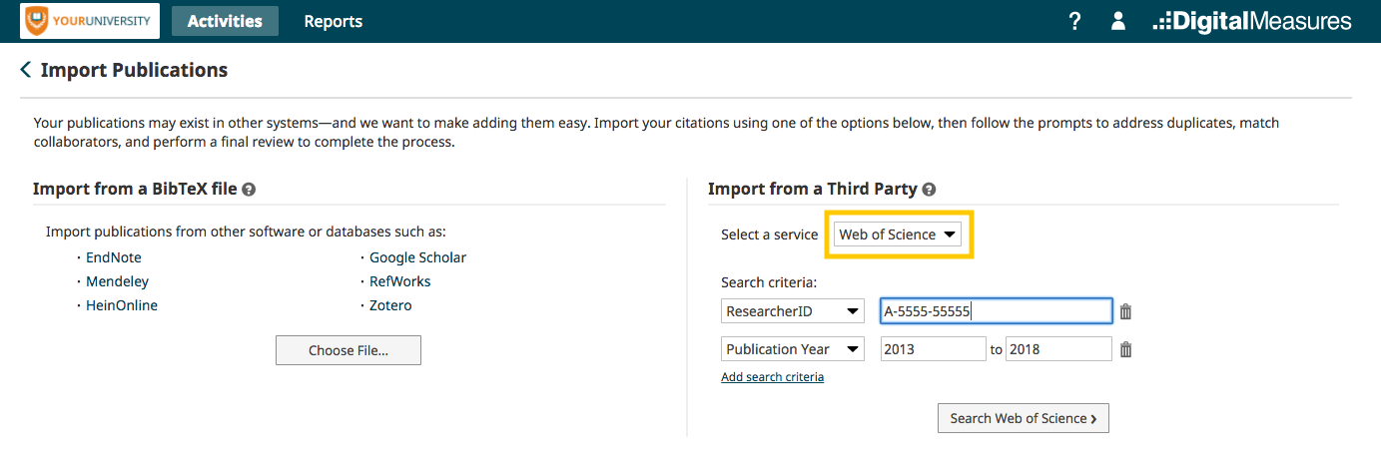Click the Choose File button
The height and width of the screenshot is (473, 1381).
pyautogui.click(x=348, y=350)
